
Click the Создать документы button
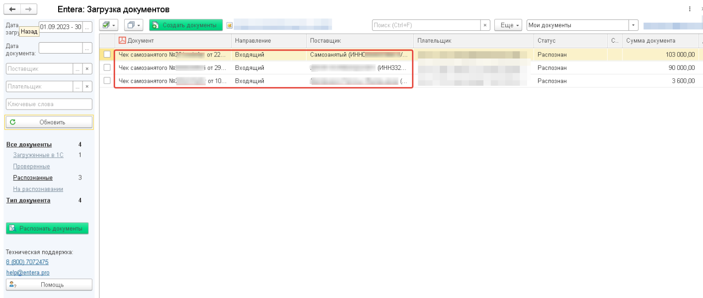coord(186,25)
